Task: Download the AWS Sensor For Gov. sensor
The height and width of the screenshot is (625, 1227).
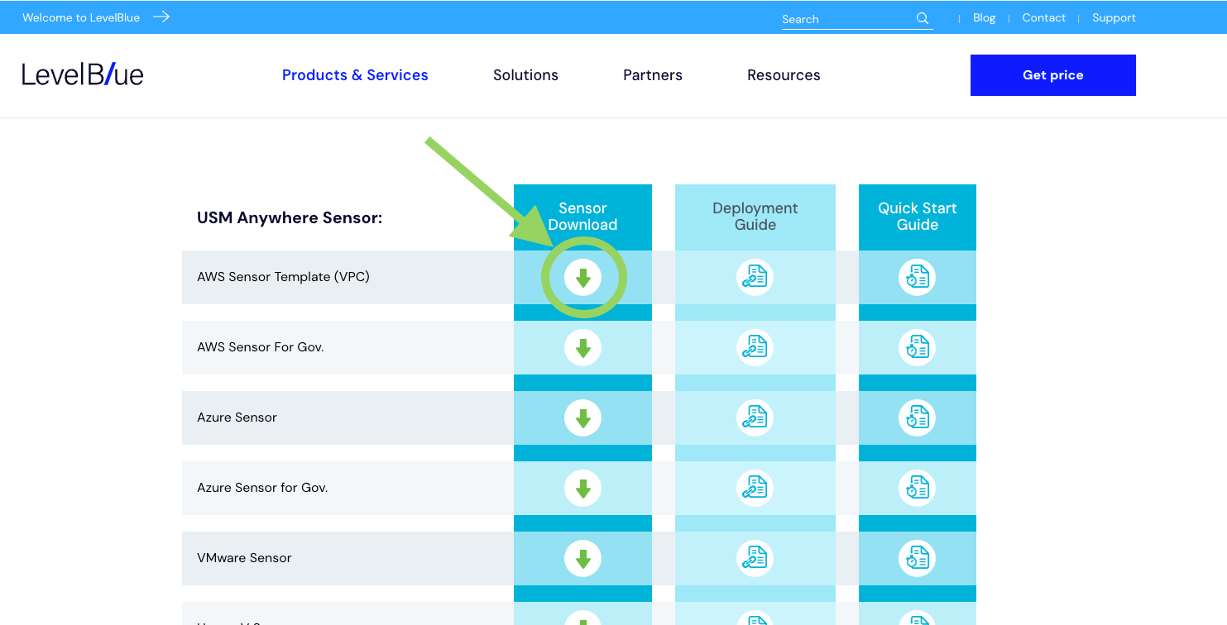Action: pyautogui.click(x=583, y=348)
